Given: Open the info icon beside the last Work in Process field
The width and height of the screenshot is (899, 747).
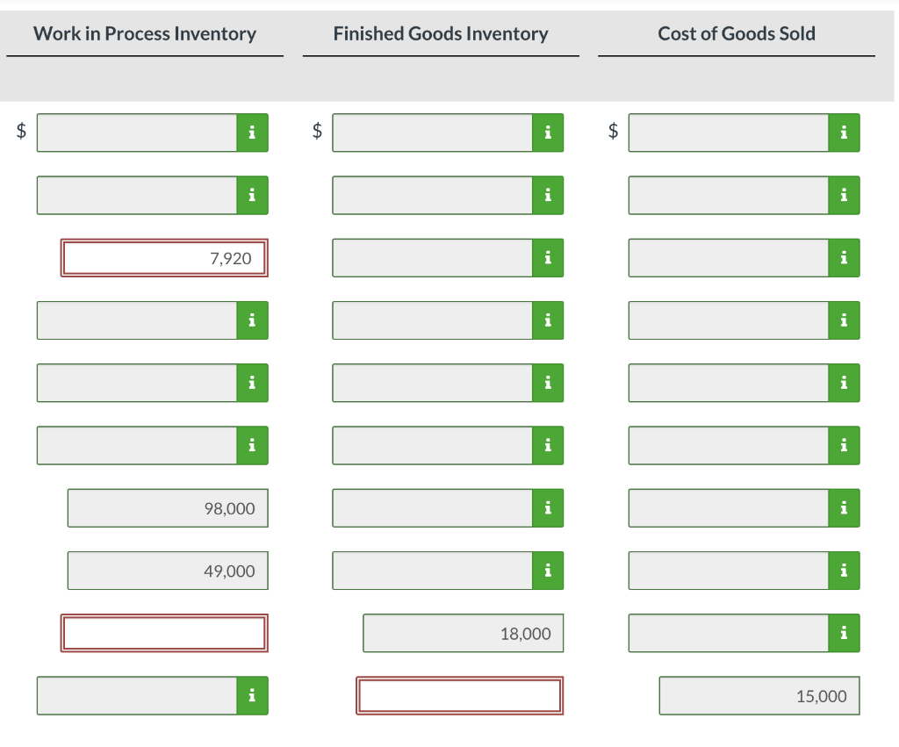Looking at the screenshot, I should (252, 695).
